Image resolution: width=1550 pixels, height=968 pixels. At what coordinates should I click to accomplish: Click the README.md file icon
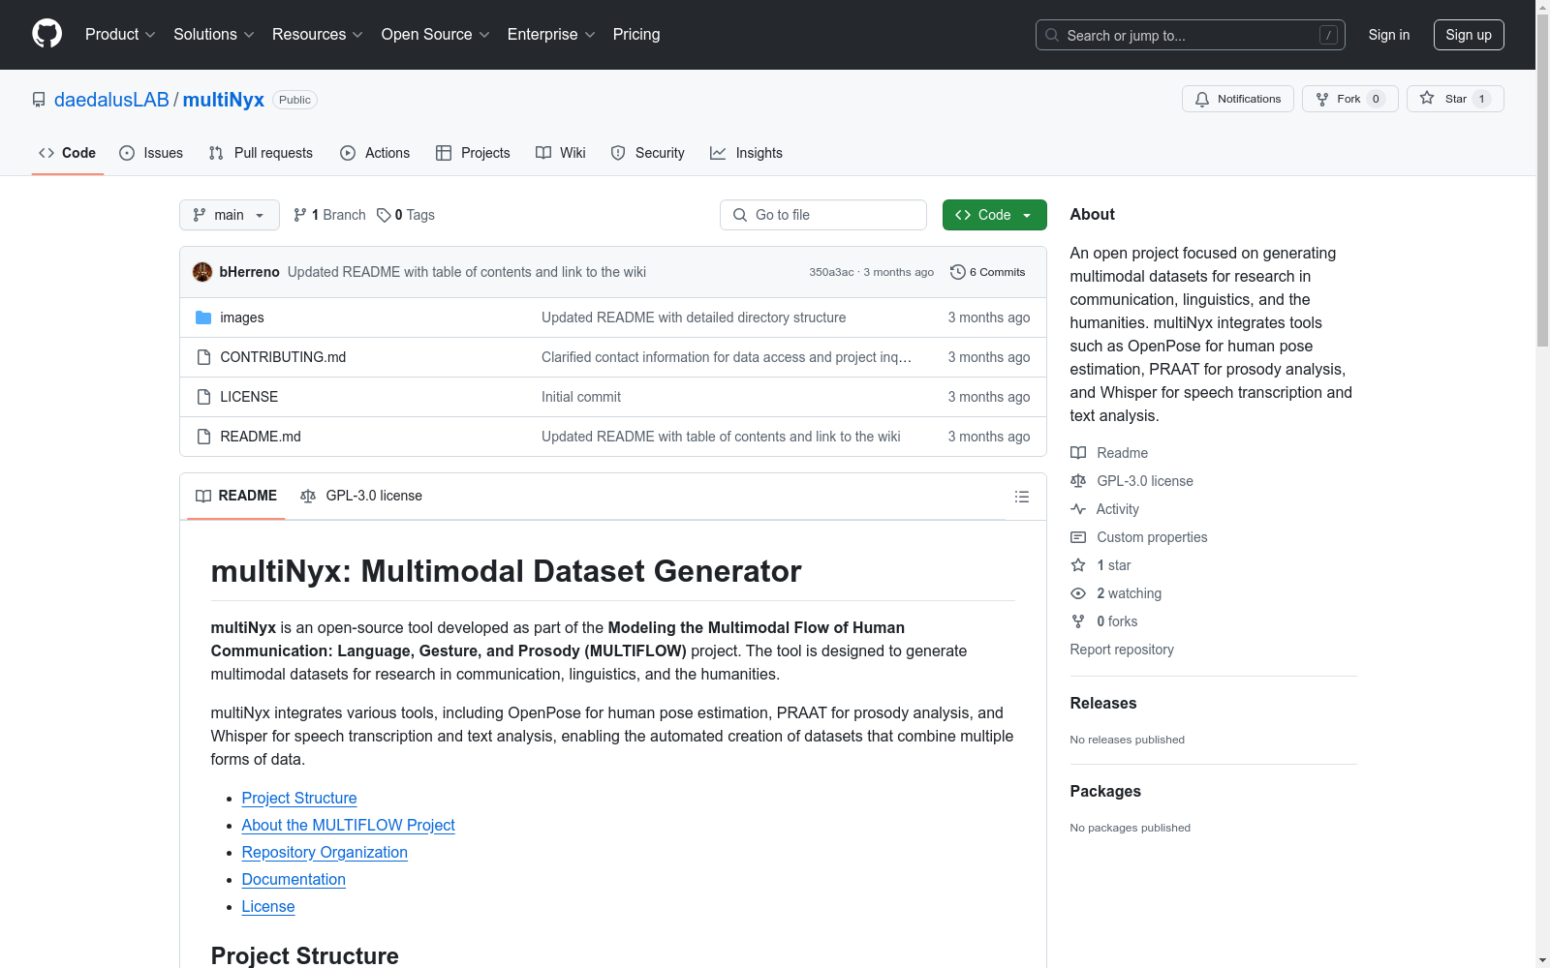pyautogui.click(x=203, y=437)
